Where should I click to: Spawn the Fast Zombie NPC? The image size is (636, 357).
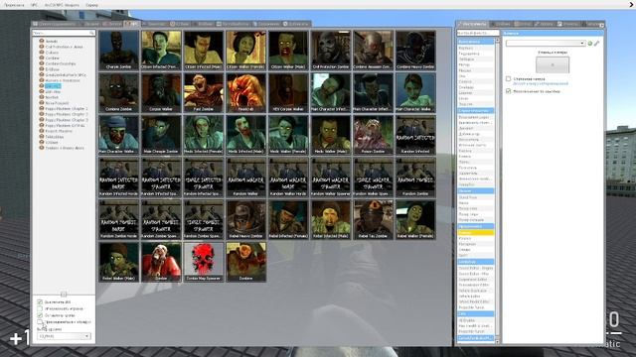pyautogui.click(x=204, y=92)
